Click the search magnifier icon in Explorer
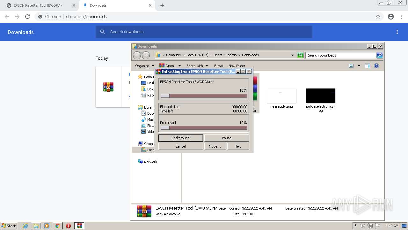Image resolution: width=408 pixels, height=230 pixels. point(380,55)
